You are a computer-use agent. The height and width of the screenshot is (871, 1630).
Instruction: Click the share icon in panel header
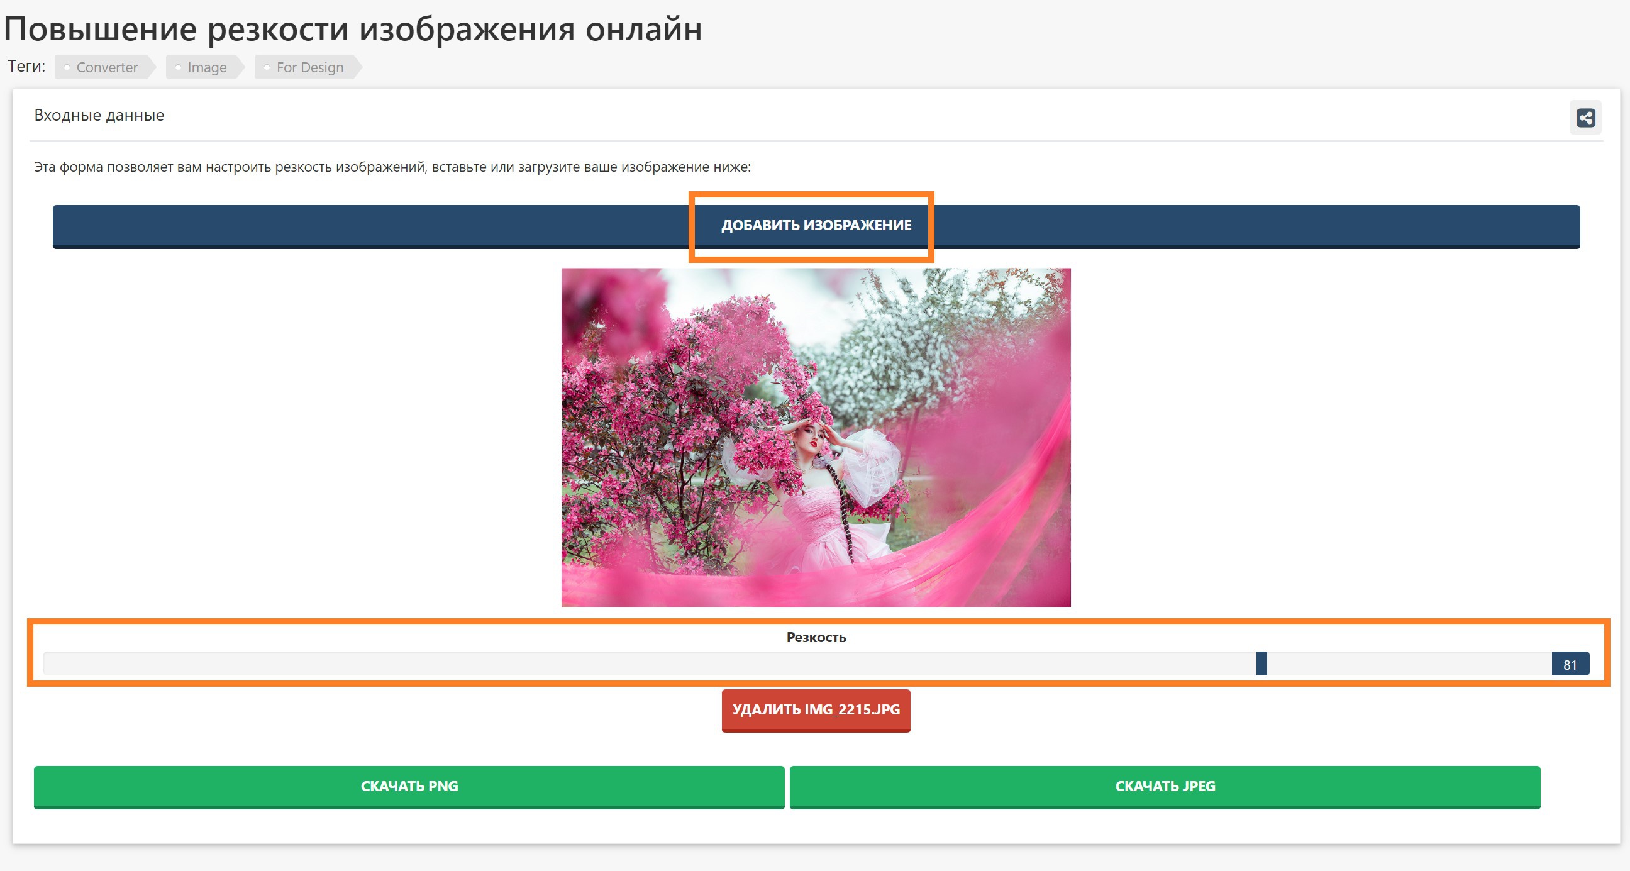coord(1585,118)
